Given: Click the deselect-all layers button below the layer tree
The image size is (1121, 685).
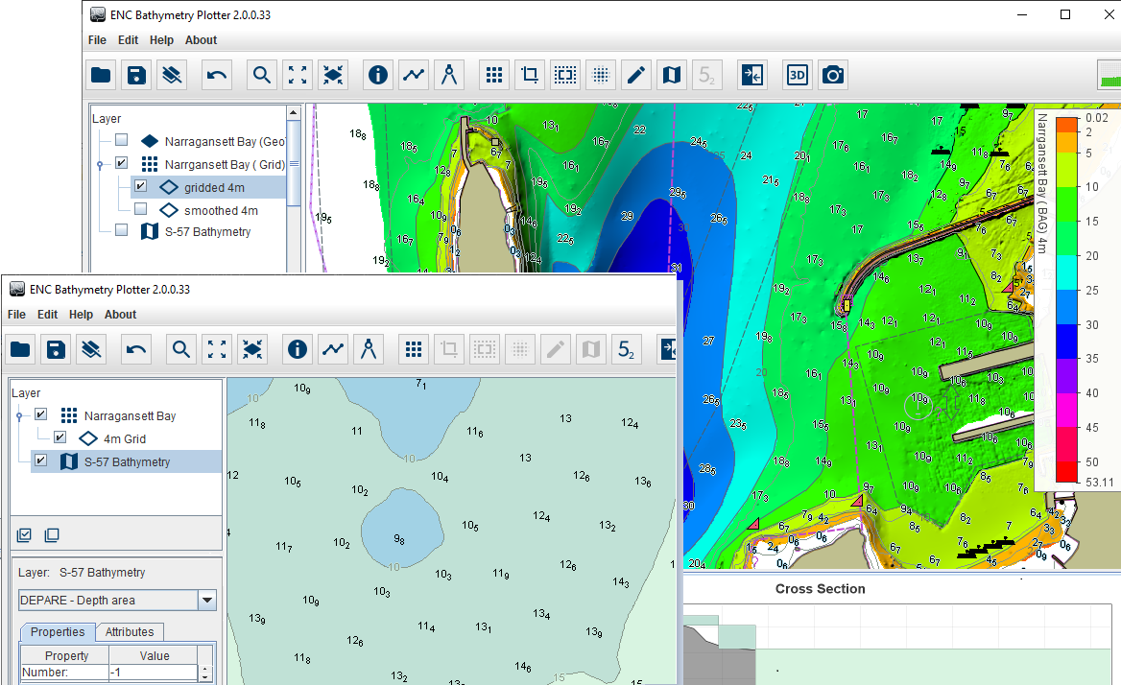Looking at the screenshot, I should [52, 534].
